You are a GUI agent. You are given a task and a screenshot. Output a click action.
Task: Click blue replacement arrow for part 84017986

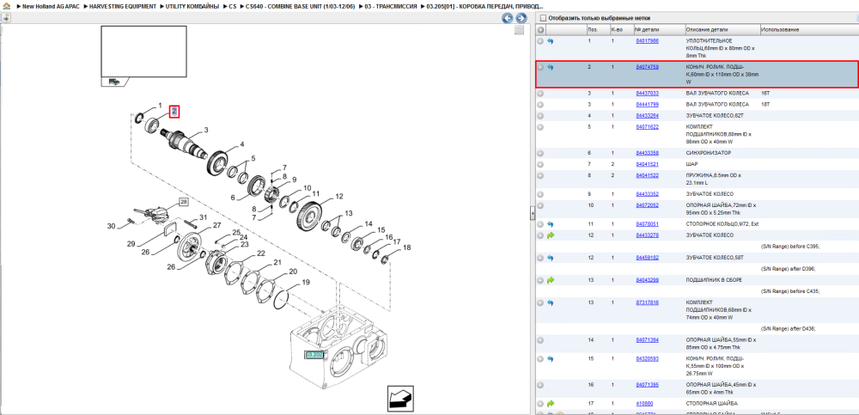pyautogui.click(x=551, y=41)
